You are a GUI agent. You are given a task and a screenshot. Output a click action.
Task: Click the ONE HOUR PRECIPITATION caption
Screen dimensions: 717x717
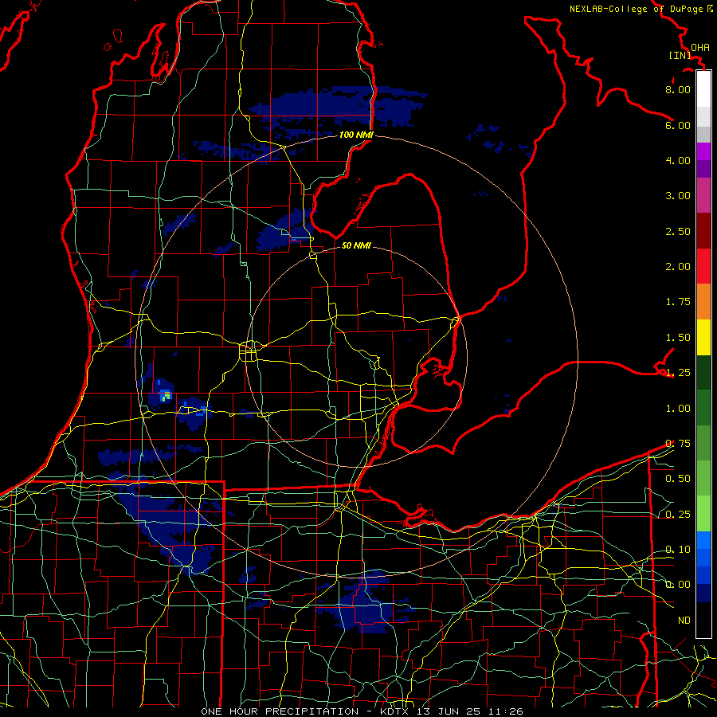(280, 711)
